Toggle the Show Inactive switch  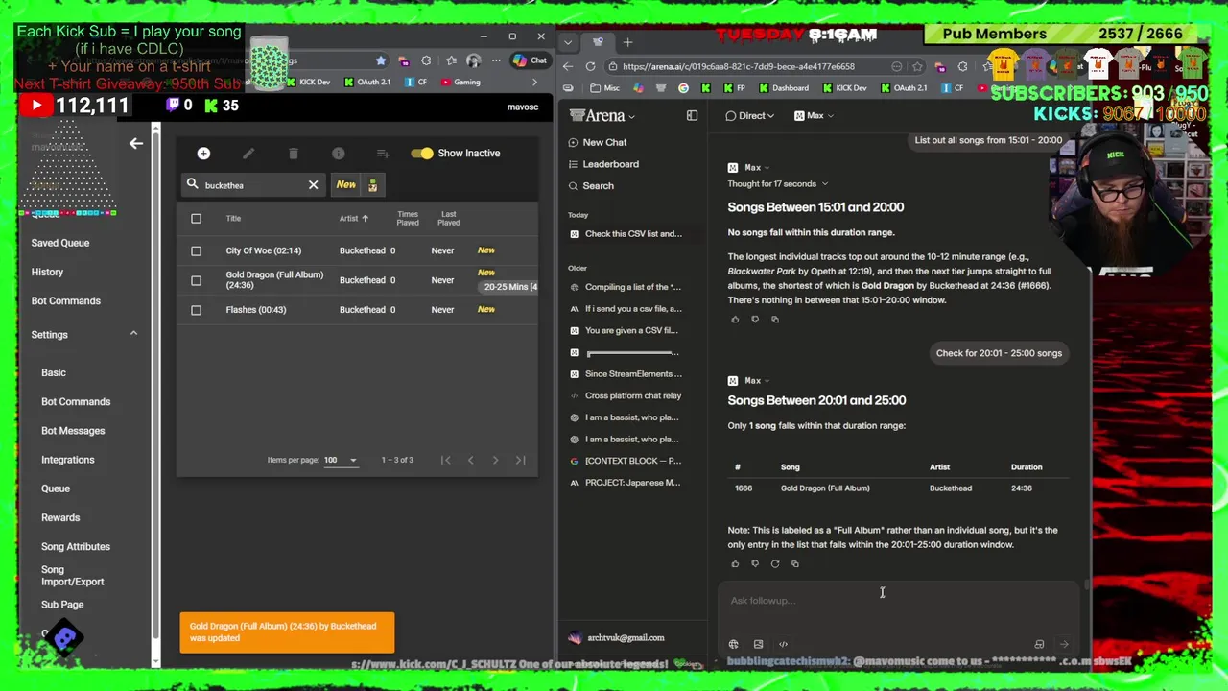coord(422,154)
